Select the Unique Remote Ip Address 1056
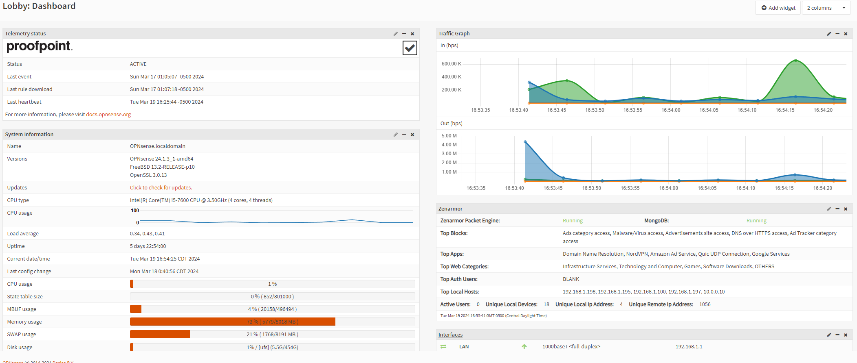Image resolution: width=857 pixels, height=363 pixels. coord(705,304)
